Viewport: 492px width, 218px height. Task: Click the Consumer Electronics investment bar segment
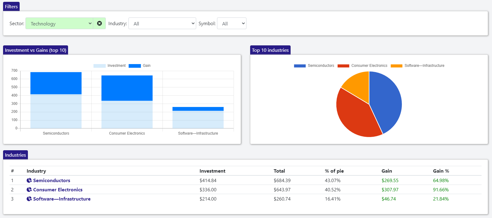(127, 114)
